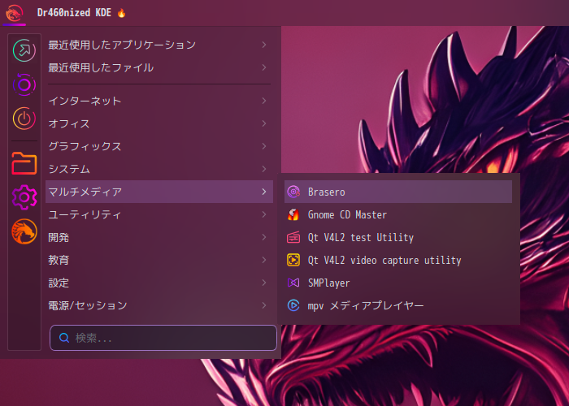The image size is (569, 406).
Task: Open the file manager folder icon
Action: tap(24, 163)
